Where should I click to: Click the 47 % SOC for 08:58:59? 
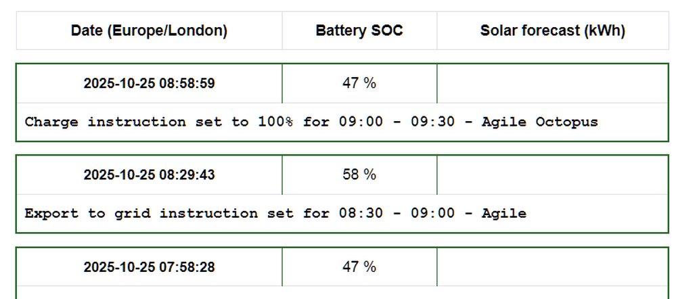[x=359, y=83]
